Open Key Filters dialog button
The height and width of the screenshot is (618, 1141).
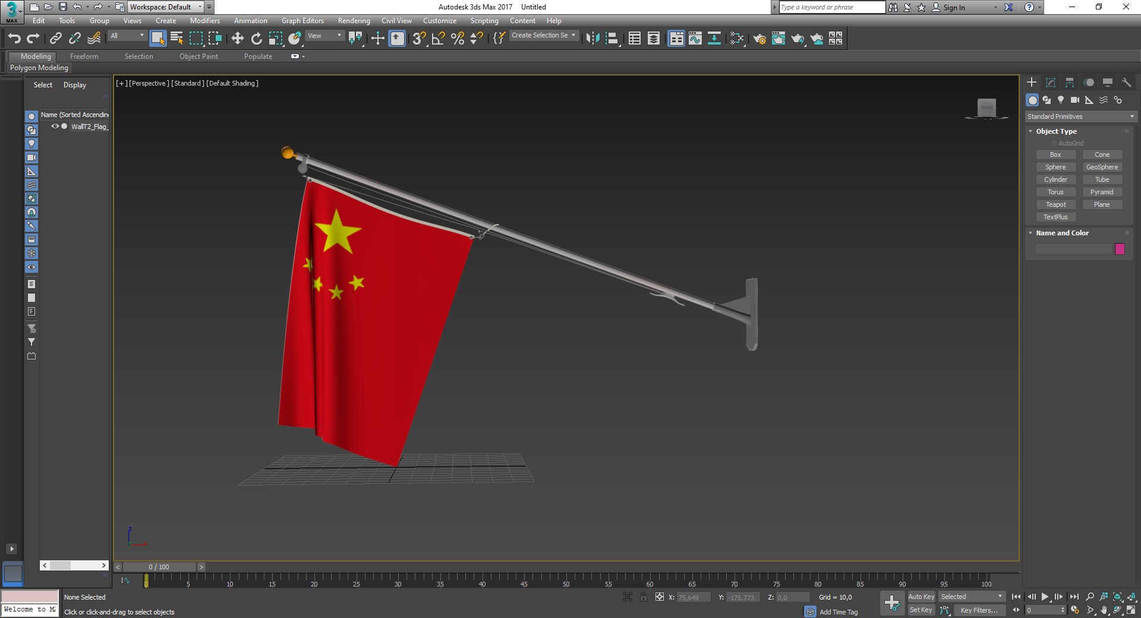(979, 610)
